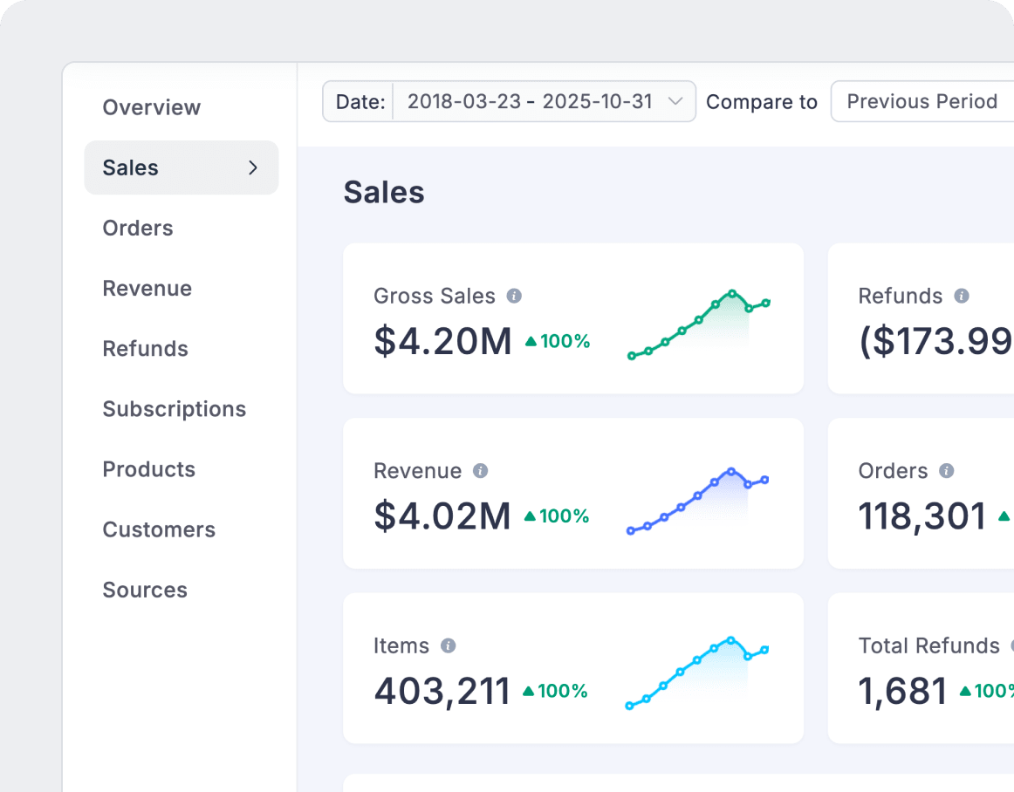The image size is (1014, 792).
Task: Go to the Subscriptions section
Action: point(174,409)
